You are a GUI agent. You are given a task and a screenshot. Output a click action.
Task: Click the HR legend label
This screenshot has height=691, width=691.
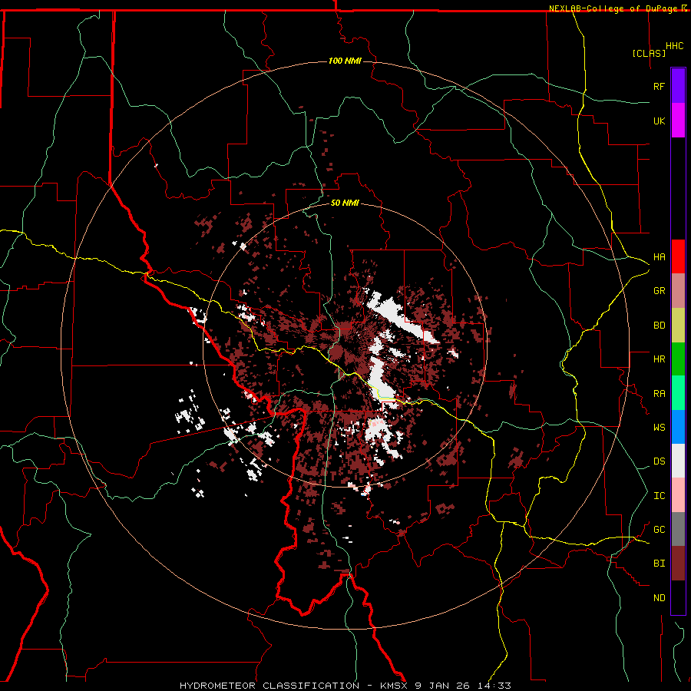click(659, 359)
